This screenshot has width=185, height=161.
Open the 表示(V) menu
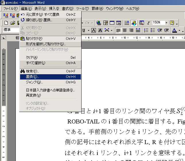[x=40, y=9]
